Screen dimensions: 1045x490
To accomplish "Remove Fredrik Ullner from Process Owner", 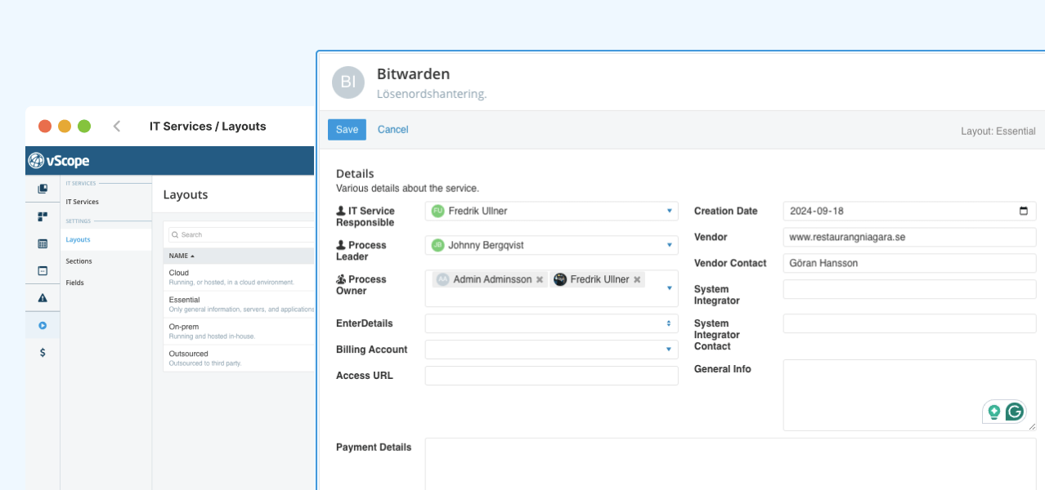I will pos(637,279).
